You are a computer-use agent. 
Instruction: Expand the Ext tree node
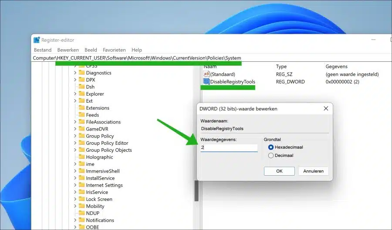coord(75,100)
